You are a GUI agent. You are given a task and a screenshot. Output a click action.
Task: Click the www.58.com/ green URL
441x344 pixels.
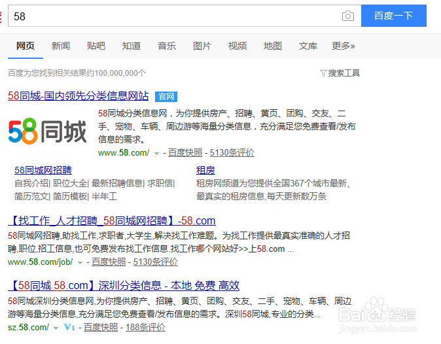pyautogui.click(x=124, y=152)
